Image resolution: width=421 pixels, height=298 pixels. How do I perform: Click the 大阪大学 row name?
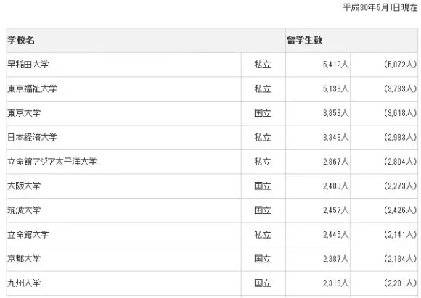[x=24, y=186]
